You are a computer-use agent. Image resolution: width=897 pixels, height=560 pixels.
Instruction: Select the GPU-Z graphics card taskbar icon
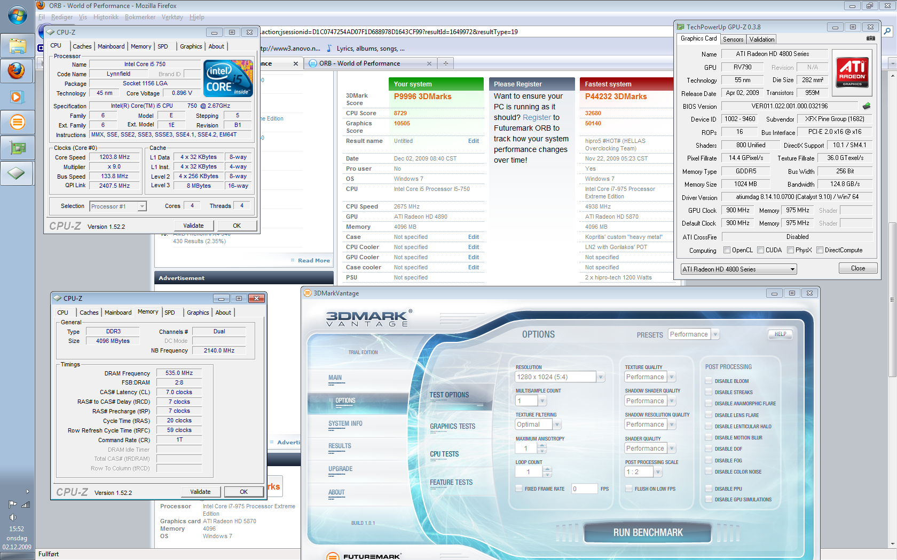coord(17,148)
